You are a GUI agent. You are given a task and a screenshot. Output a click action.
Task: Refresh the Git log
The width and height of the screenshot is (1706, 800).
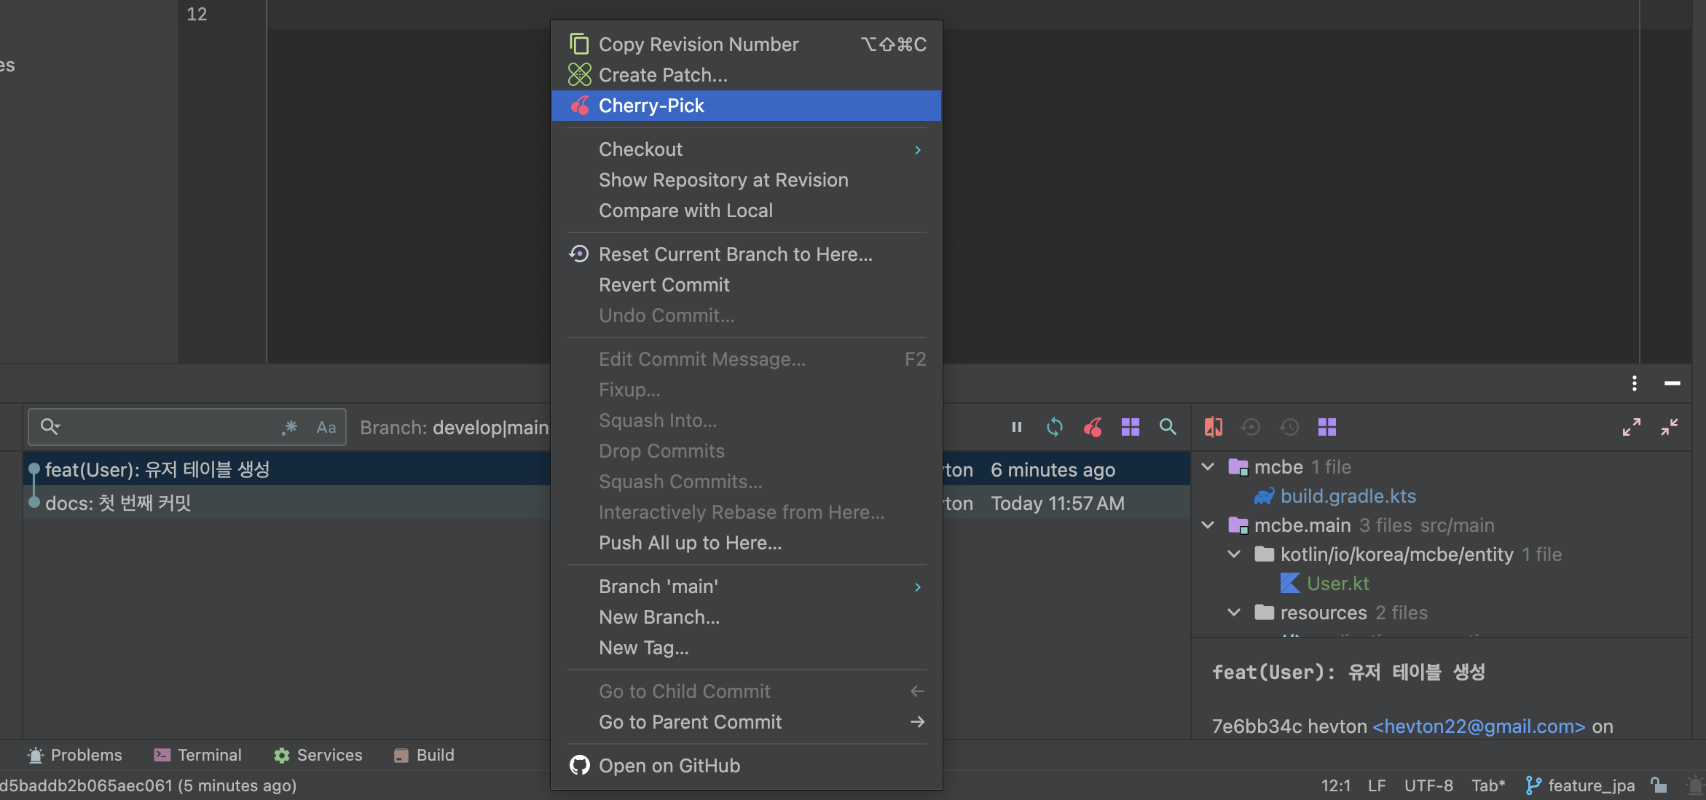click(1054, 427)
